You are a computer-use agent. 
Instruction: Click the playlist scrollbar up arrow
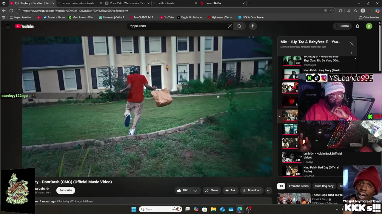[x=355, y=59]
